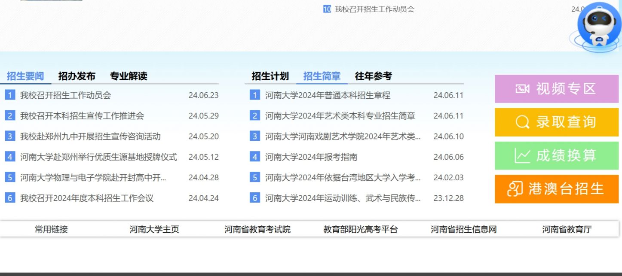Screen dimensions: 622x276
Task: Click number badge 1 beside 普通本科招生章程
Action: [255, 95]
